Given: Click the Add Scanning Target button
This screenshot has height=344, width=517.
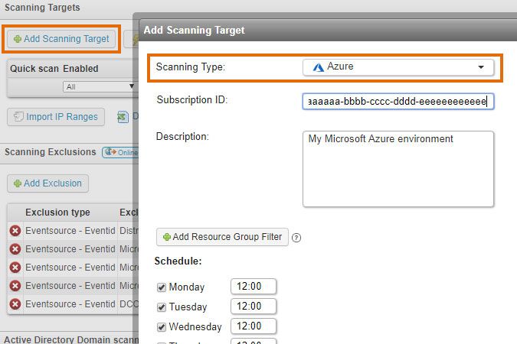Looking at the screenshot, I should tap(61, 38).
